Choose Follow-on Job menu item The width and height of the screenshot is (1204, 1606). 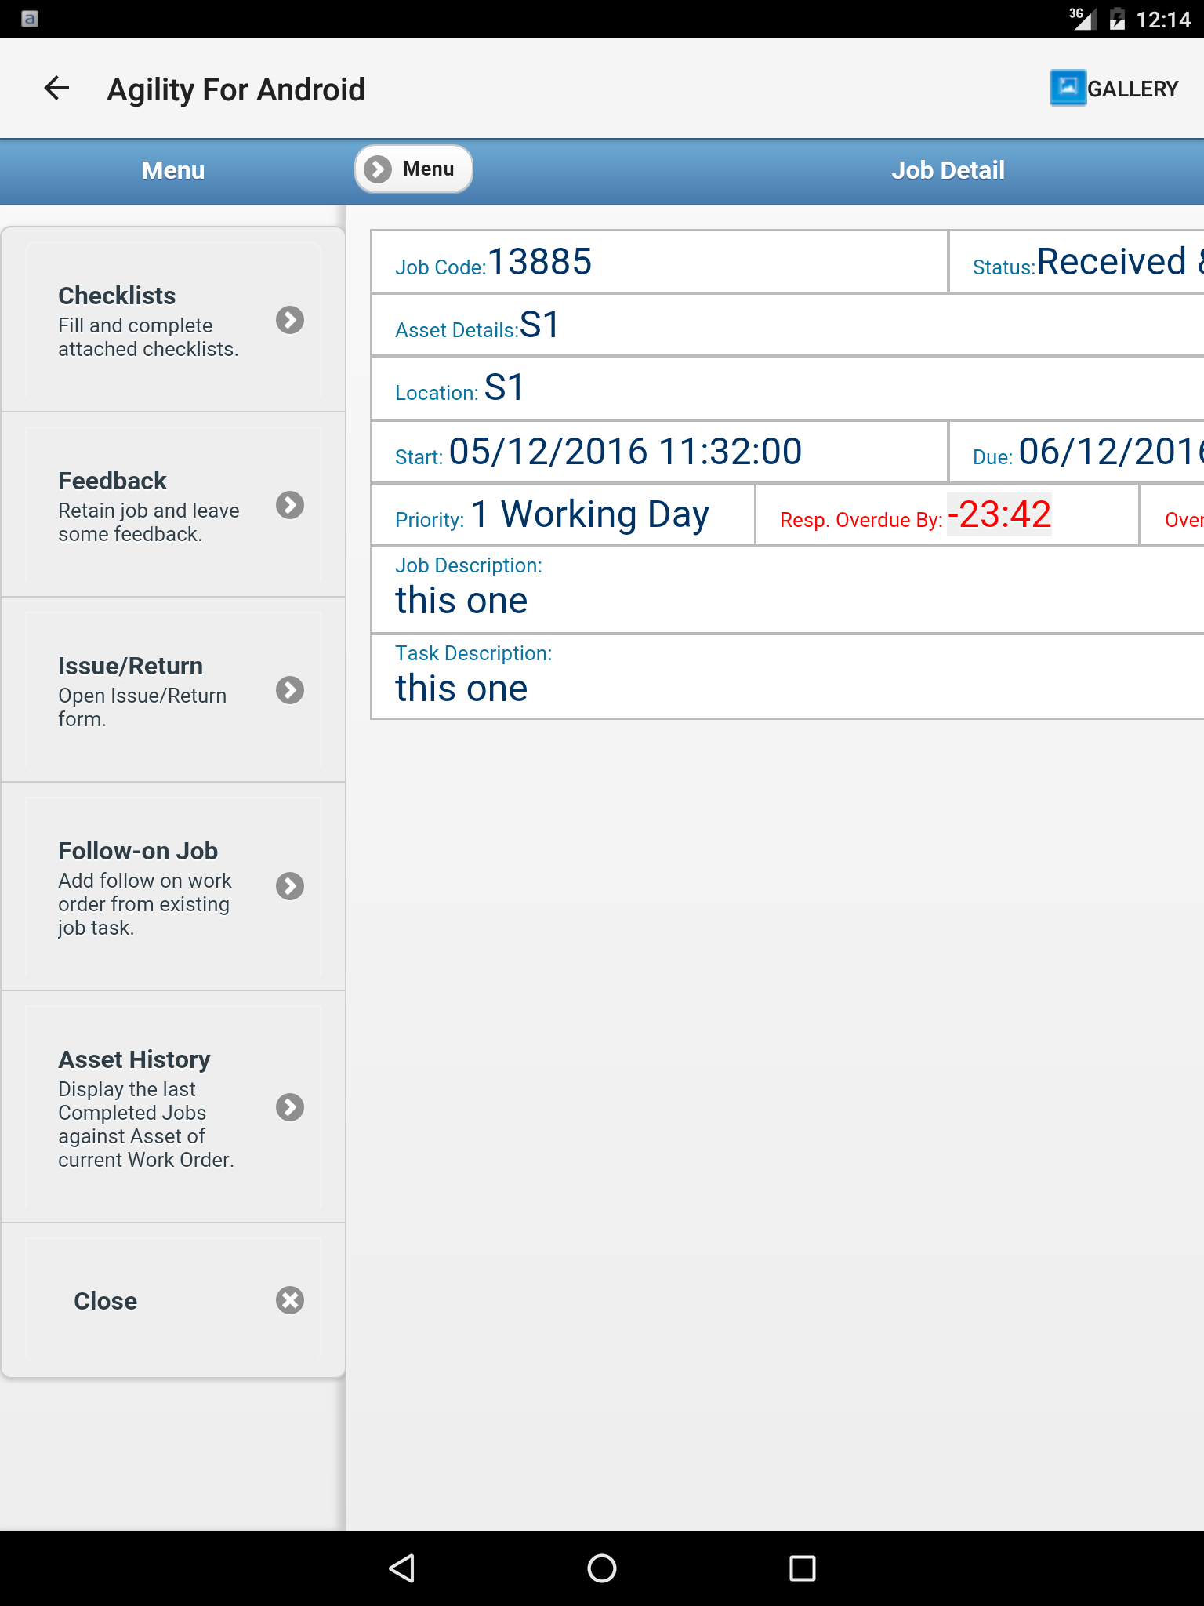pos(149,887)
